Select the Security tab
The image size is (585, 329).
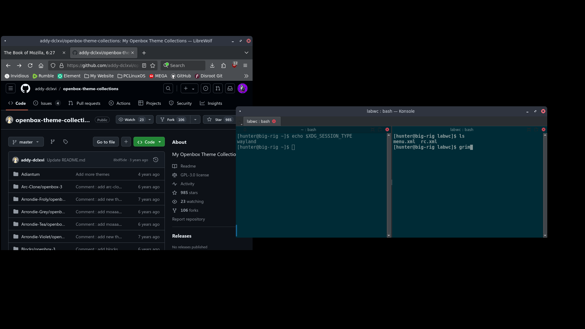click(180, 103)
